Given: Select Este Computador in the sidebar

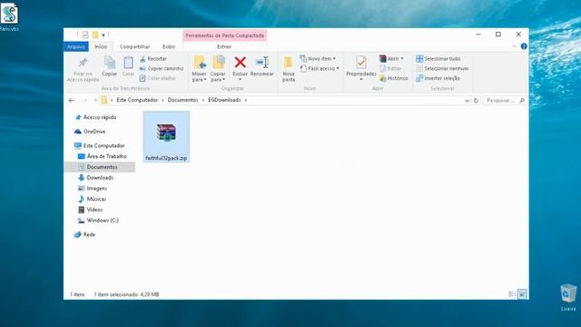Looking at the screenshot, I should [99, 145].
